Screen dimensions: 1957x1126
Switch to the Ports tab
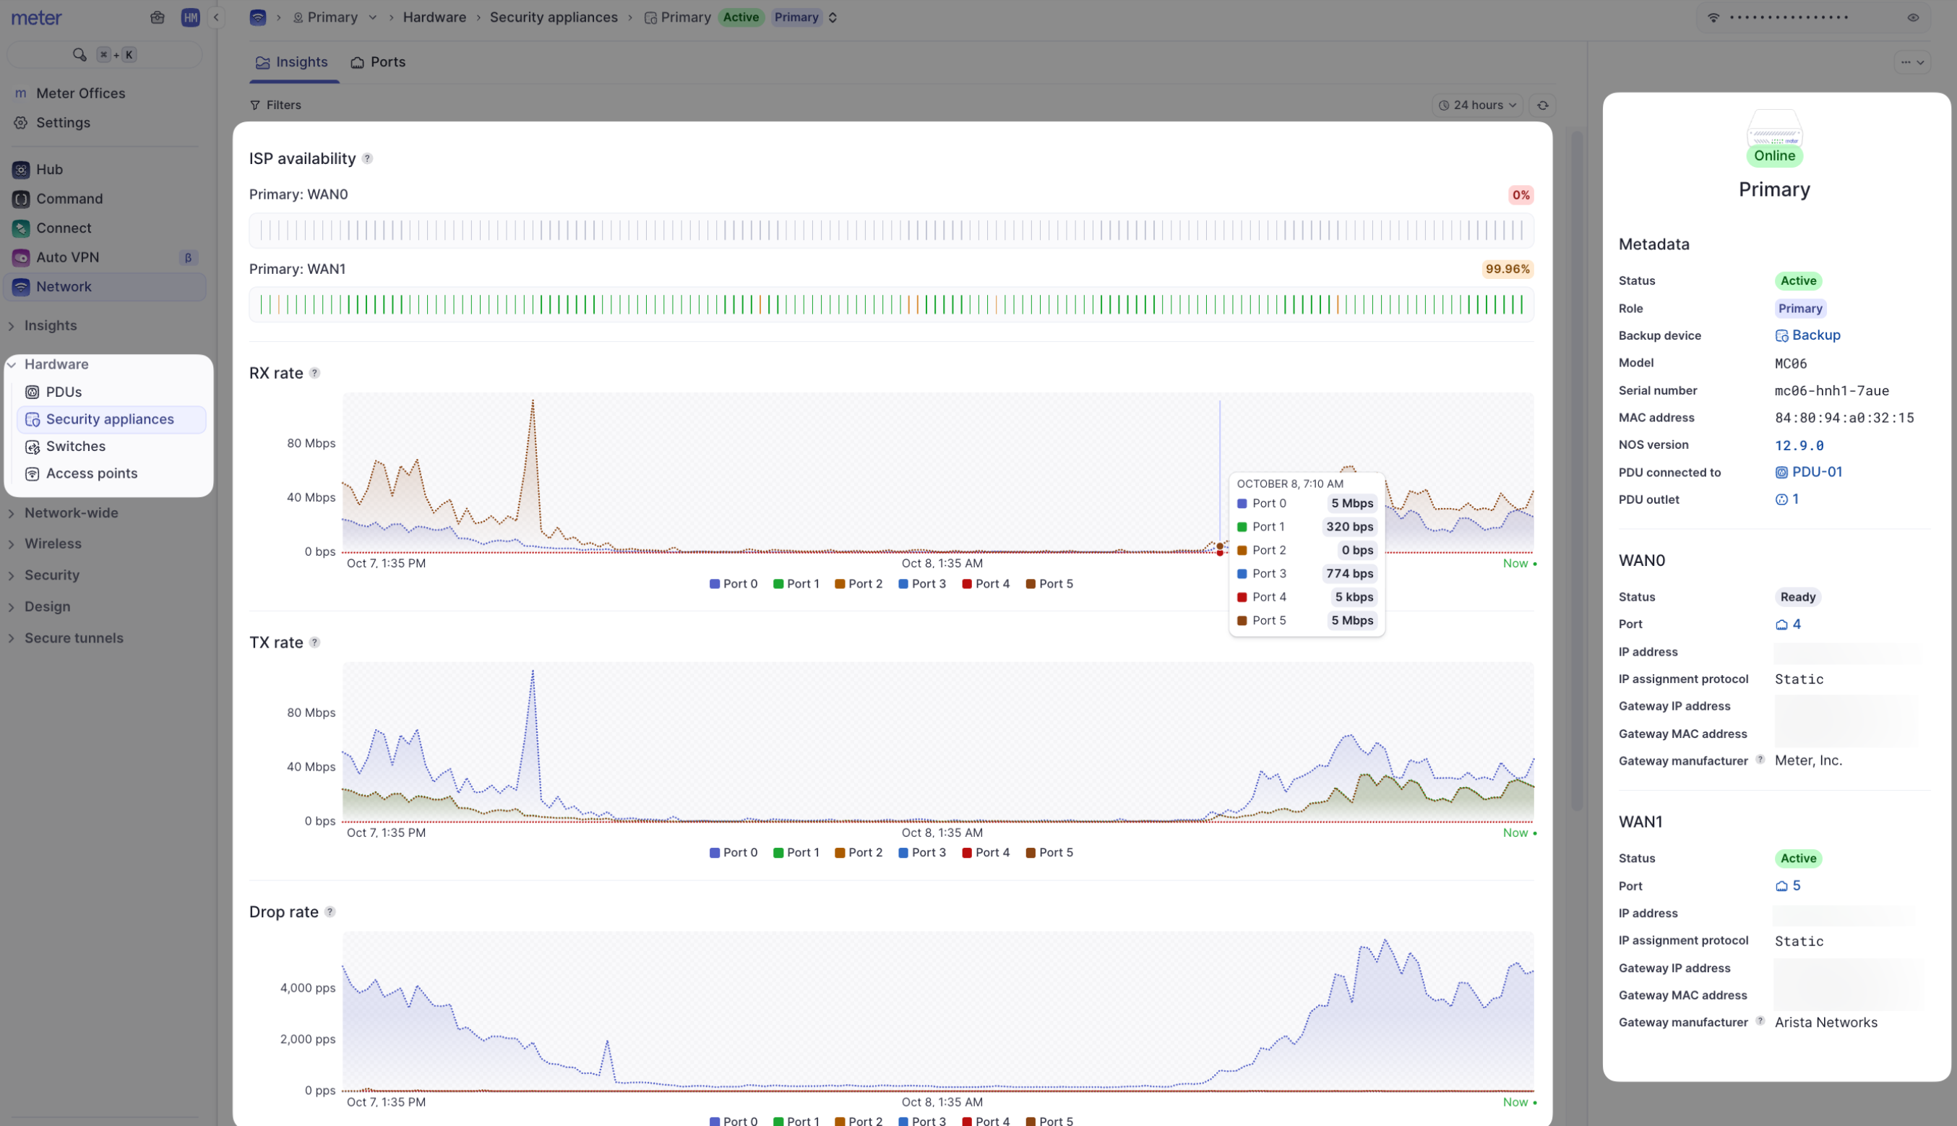(x=378, y=62)
